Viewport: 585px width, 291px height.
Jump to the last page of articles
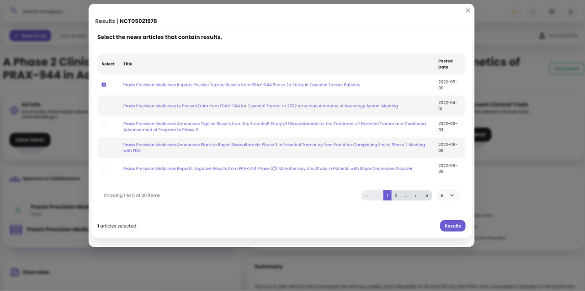pos(426,196)
